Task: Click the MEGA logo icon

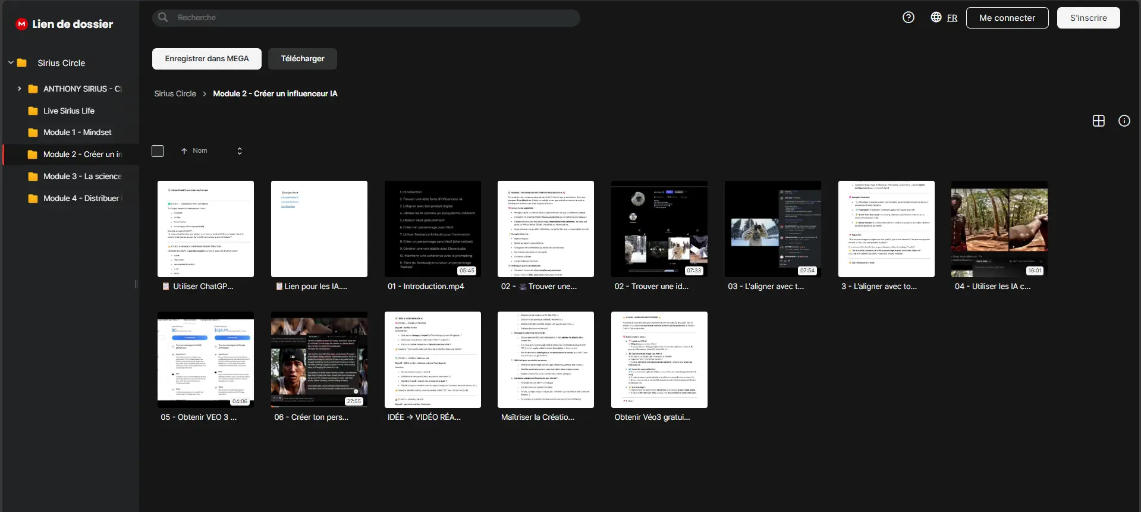Action: click(x=22, y=24)
